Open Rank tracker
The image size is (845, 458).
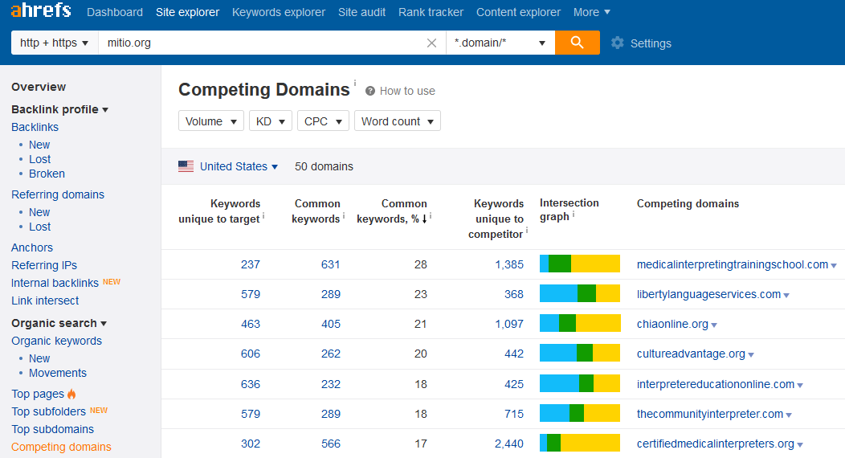(431, 12)
